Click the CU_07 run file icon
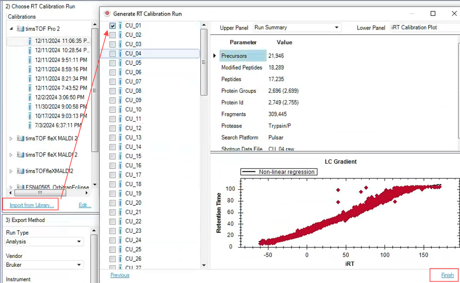Image resolution: width=460 pixels, height=283 pixels. click(x=120, y=82)
